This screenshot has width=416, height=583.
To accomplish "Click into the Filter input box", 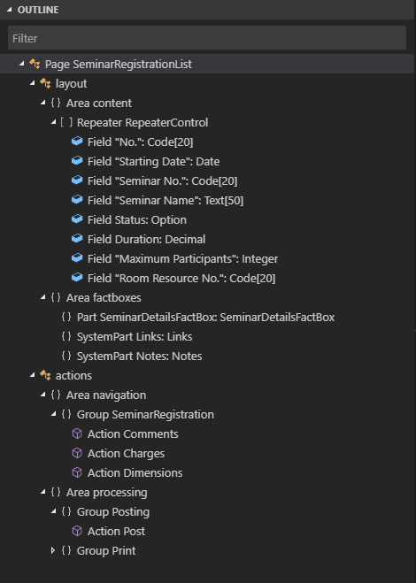I will pyautogui.click(x=207, y=38).
